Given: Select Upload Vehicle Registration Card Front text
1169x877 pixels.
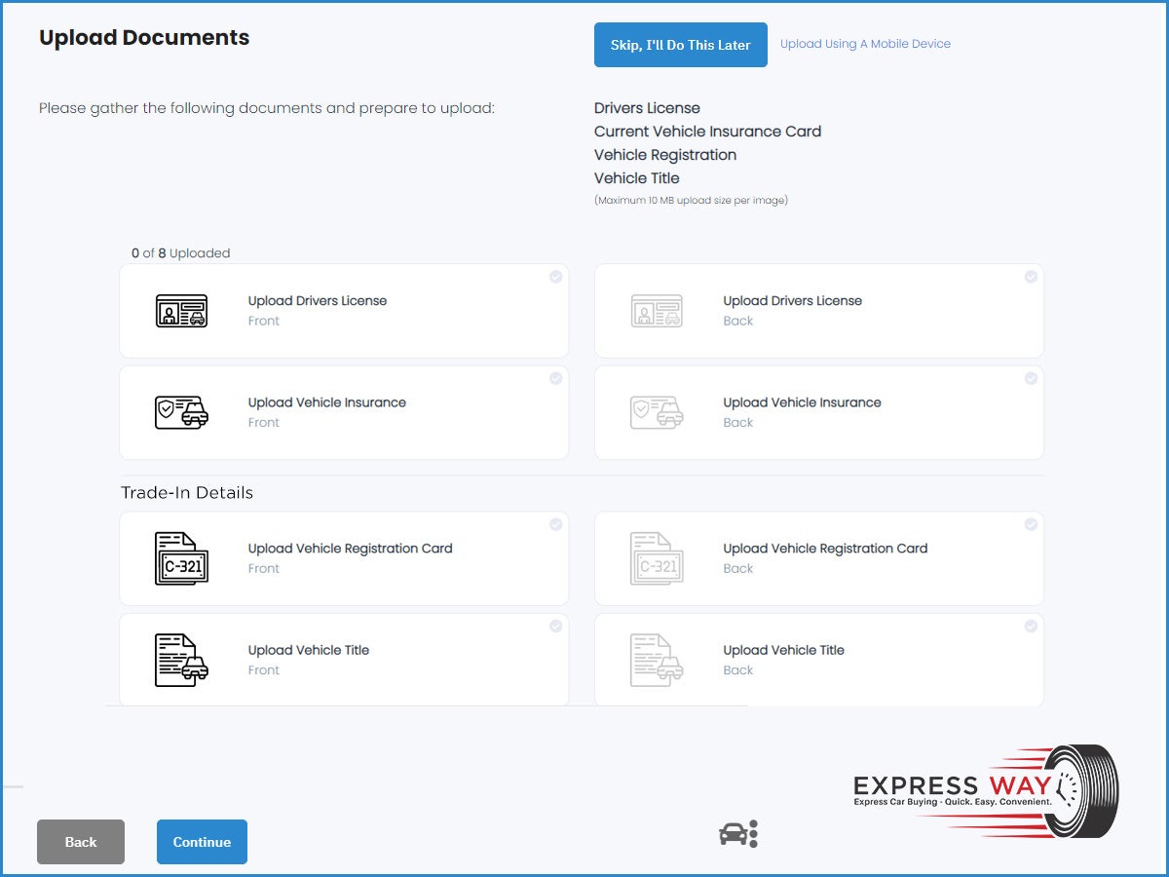Looking at the screenshot, I should (350, 549).
